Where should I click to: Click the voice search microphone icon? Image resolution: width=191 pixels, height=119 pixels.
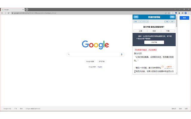(x=121, y=54)
